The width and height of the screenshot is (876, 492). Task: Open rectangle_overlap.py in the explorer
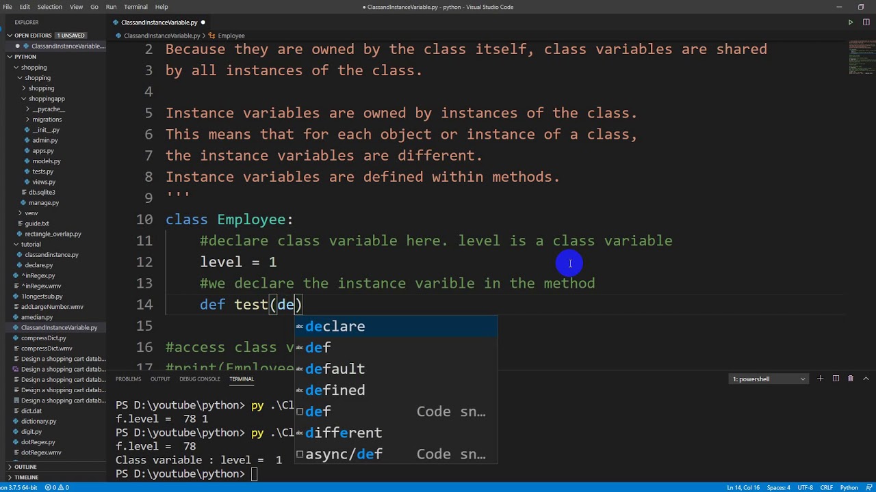point(53,234)
